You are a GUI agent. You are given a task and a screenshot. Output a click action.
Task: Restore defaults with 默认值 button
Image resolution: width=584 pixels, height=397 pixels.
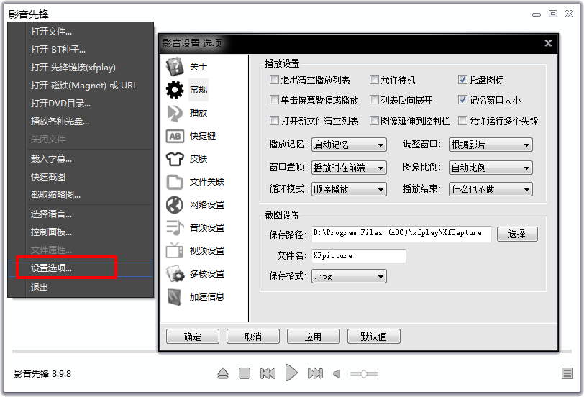click(373, 337)
